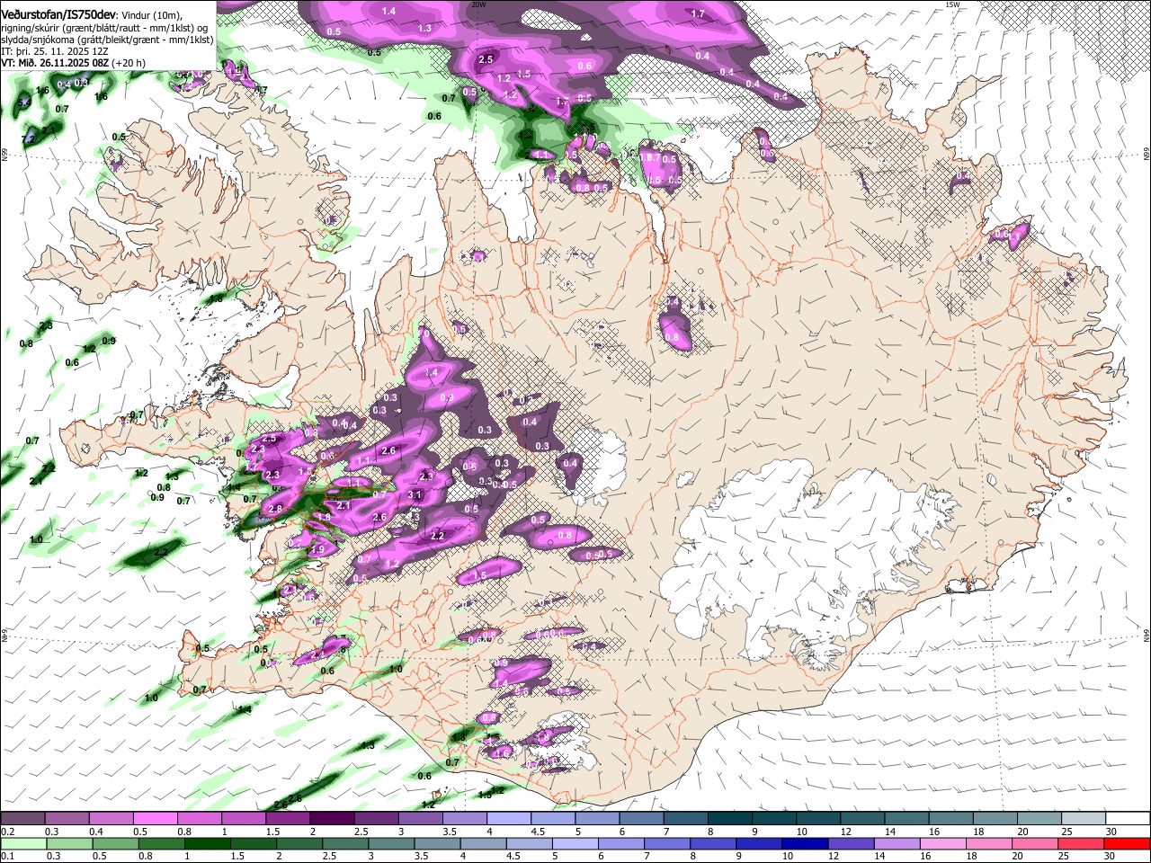Click the '20W' longitude label at top
The height and width of the screenshot is (863, 1151).
(x=478, y=4)
